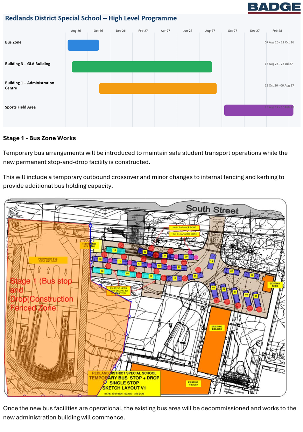Select the blue Bus Zone programme bar
The image size is (303, 432).
pos(83,45)
